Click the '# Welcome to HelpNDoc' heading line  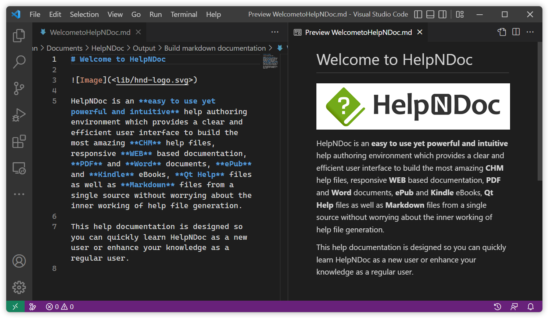pyautogui.click(x=118, y=59)
